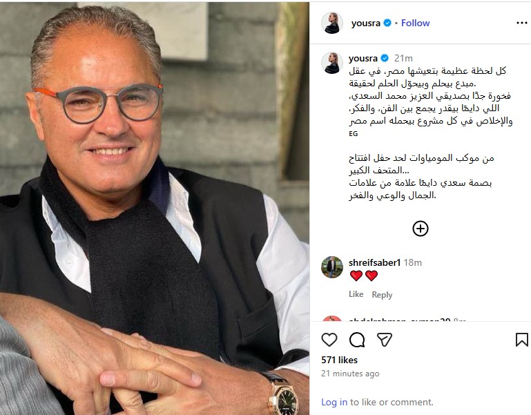Viewport: 531px width, 415px height.
Task: Open yousra's profile picture in the header
Action: click(332, 23)
